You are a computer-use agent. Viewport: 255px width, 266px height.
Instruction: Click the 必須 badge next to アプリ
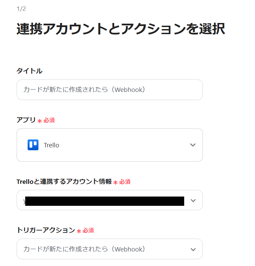(x=49, y=120)
